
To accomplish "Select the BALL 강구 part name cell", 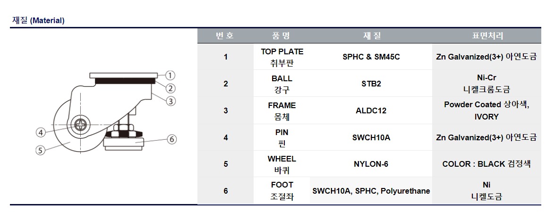I will (282, 84).
